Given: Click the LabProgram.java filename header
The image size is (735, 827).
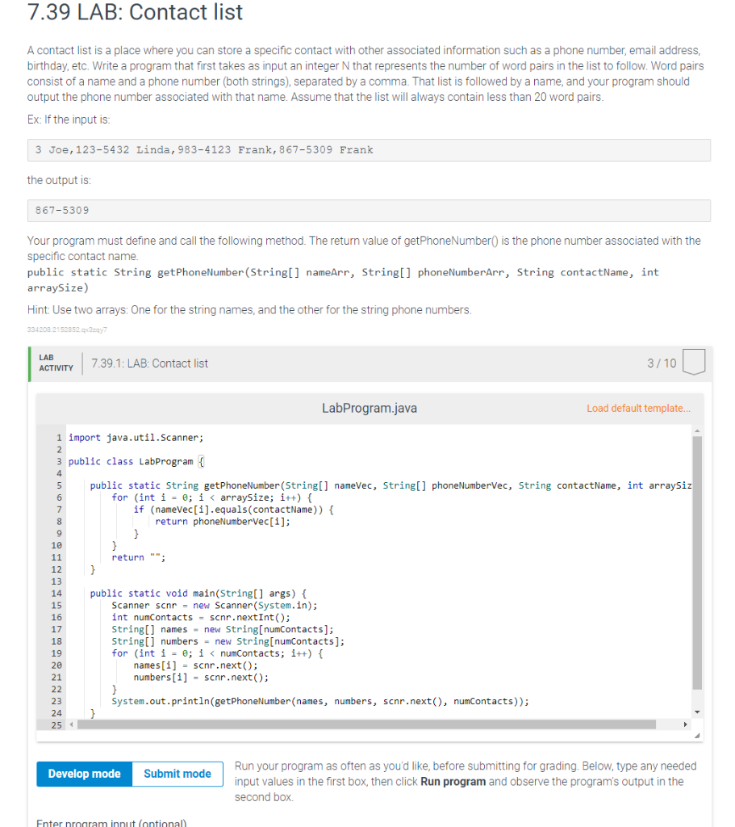Looking at the screenshot, I should 369,408.
